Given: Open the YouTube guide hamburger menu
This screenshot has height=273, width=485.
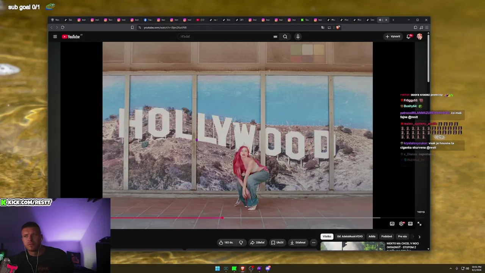Looking at the screenshot, I should [55, 36].
